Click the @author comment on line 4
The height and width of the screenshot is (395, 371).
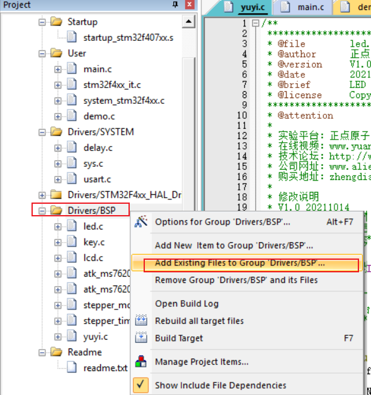coord(297,54)
